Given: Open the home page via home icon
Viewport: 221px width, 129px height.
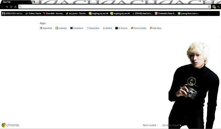Looking at the screenshot, I should point(15,7).
